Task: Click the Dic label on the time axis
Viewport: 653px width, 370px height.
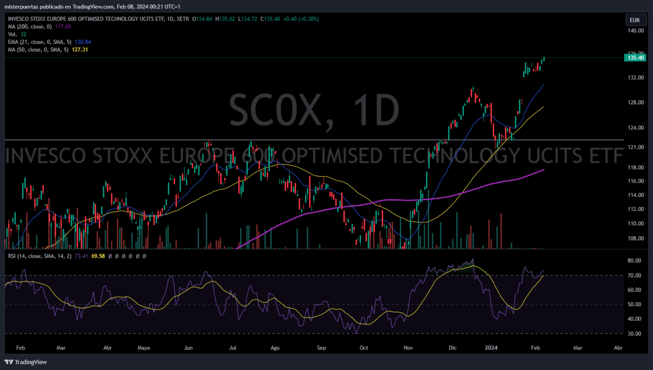Action: pos(452,348)
